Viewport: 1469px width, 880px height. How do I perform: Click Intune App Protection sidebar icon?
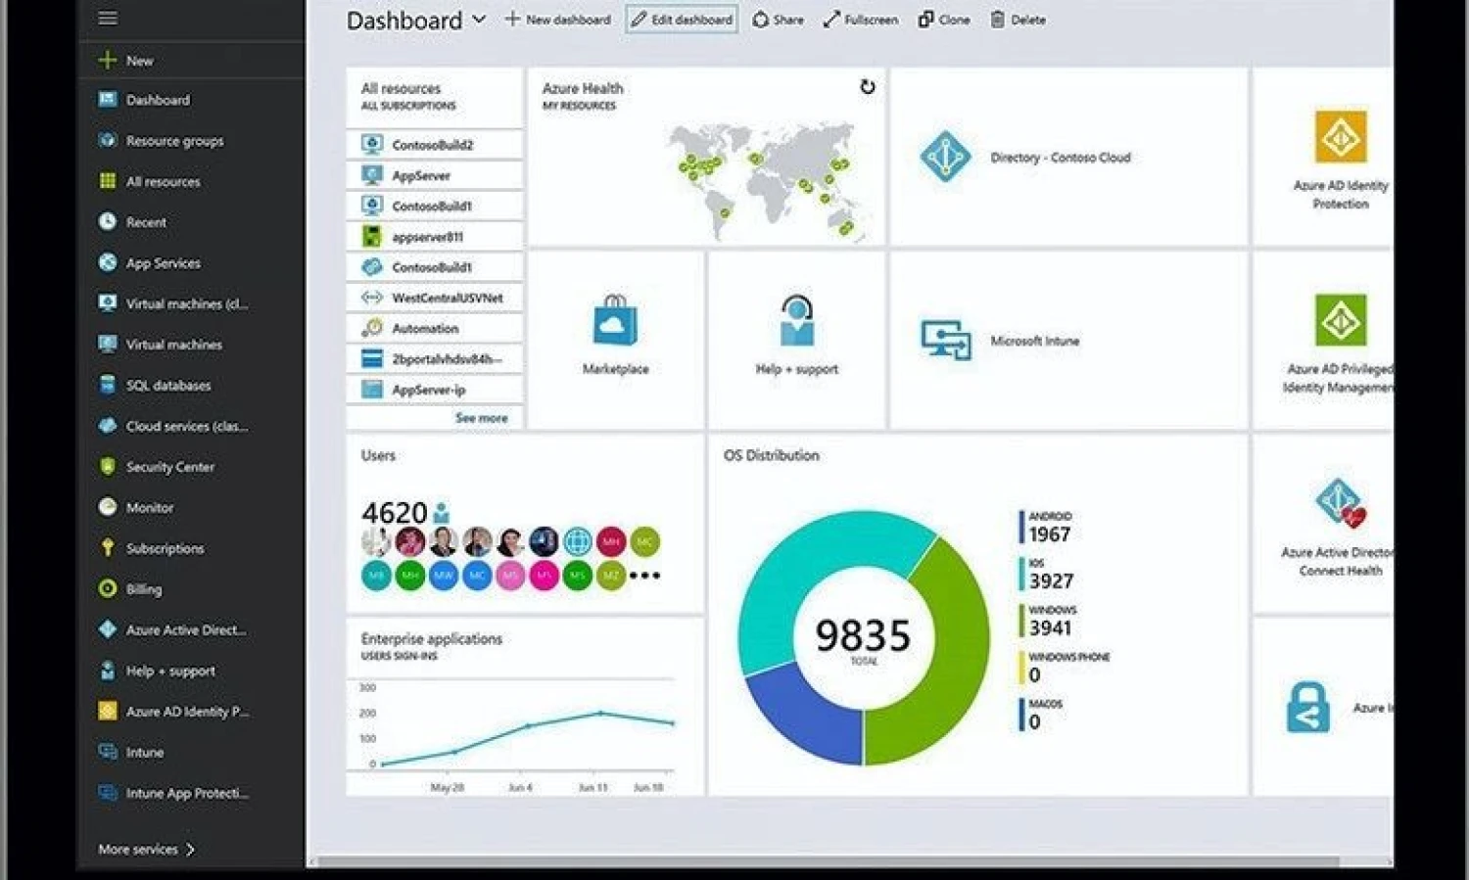click(108, 793)
